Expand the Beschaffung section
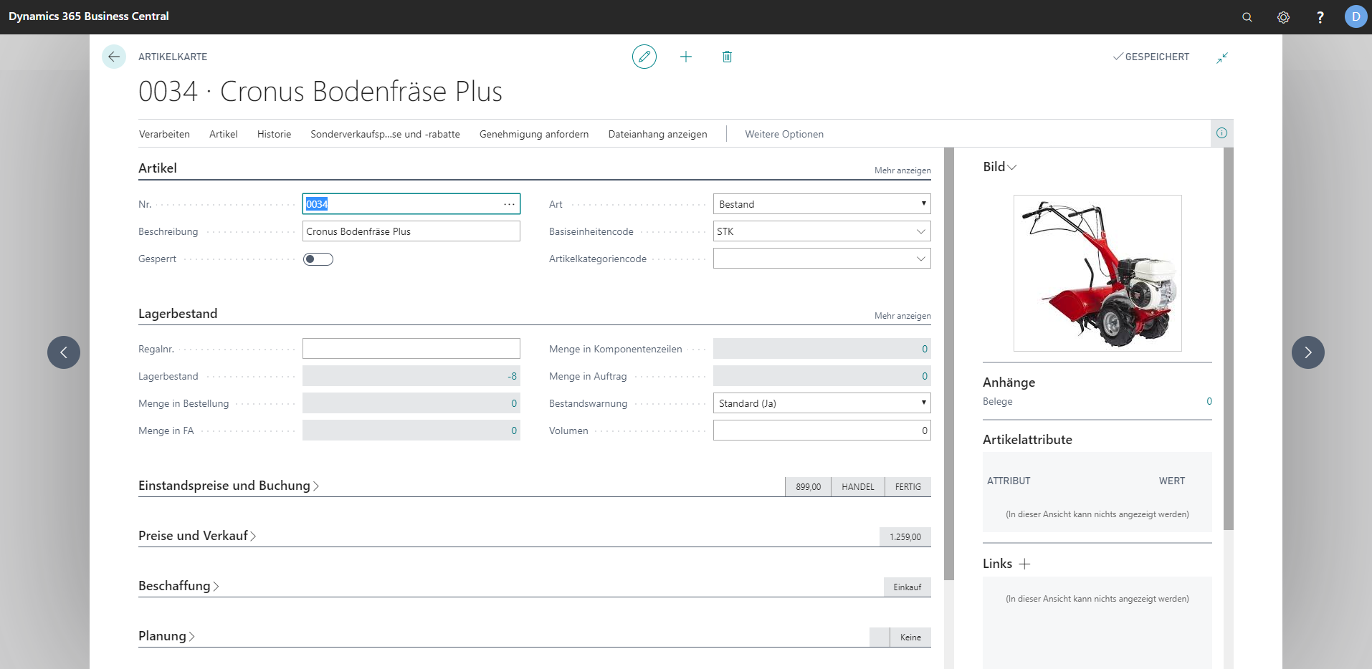Screen dimensions: 1372x669 pos(178,586)
